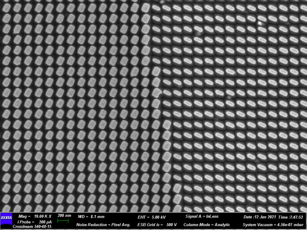
Task: Click the 'Signal A = InLens' label
Action: [x=202, y=217]
